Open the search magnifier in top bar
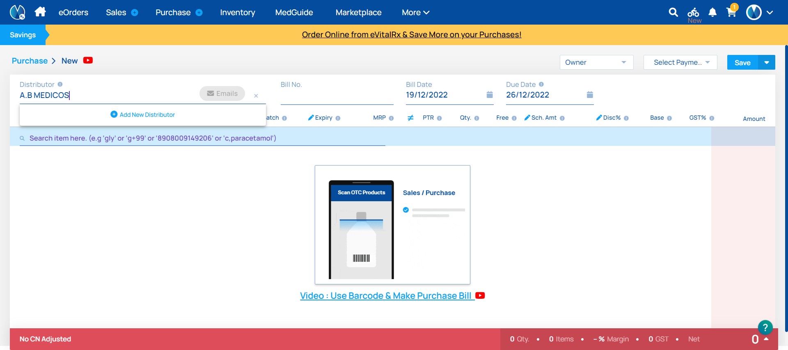 (673, 12)
